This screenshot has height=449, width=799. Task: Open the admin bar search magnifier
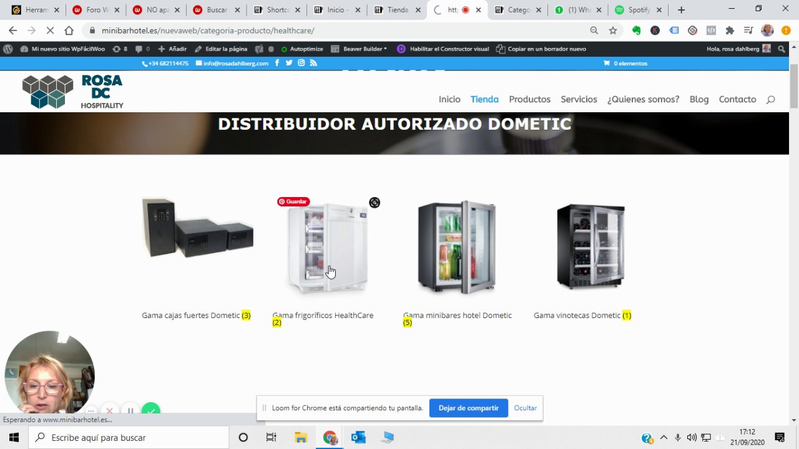coord(782,49)
